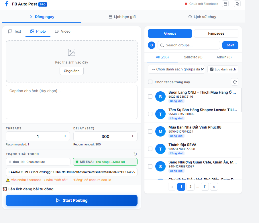
Task: Click the red Facebook status dot
Action: coord(186,4)
